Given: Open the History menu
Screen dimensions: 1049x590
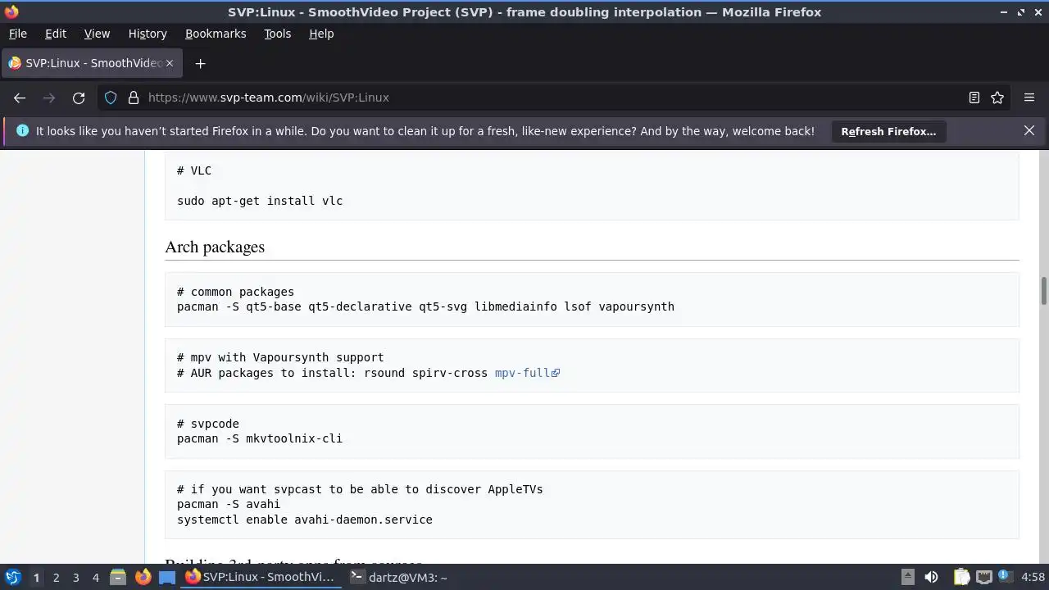Looking at the screenshot, I should pos(148,34).
